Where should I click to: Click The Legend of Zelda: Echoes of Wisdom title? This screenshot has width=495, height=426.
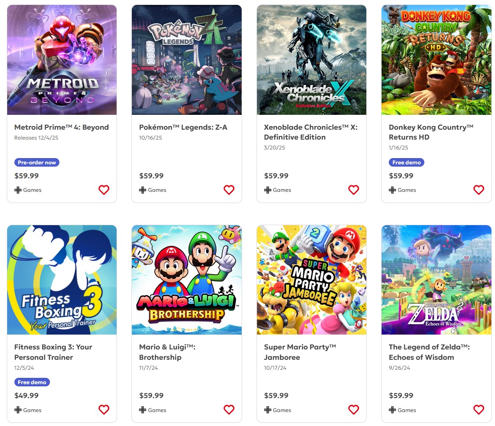point(429,352)
